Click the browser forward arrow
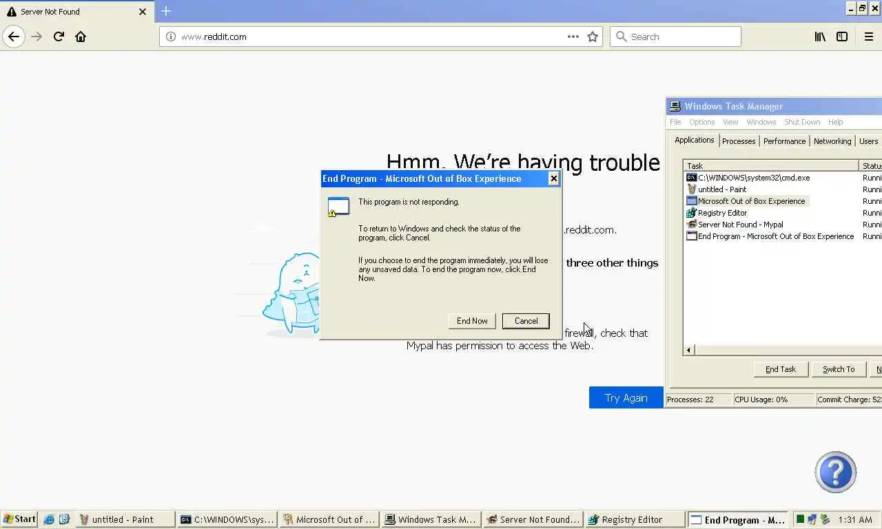The width and height of the screenshot is (882, 529). (x=37, y=37)
